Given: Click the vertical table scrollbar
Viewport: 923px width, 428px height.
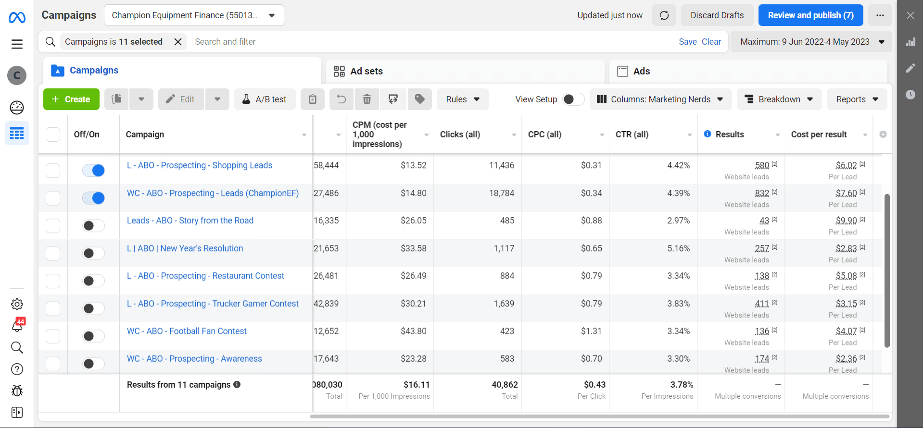Looking at the screenshot, I should click(x=887, y=271).
